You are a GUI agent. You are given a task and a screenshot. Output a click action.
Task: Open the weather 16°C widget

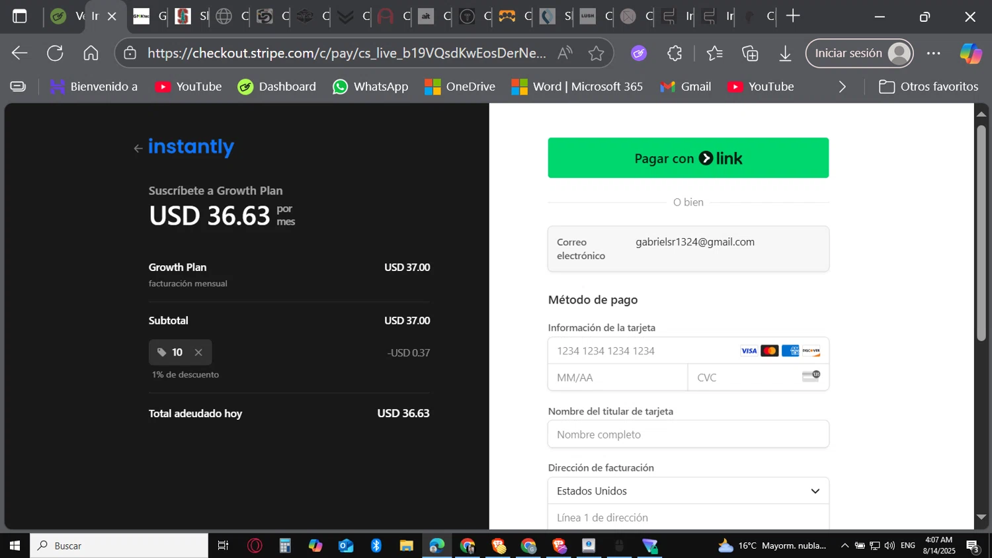(x=772, y=546)
